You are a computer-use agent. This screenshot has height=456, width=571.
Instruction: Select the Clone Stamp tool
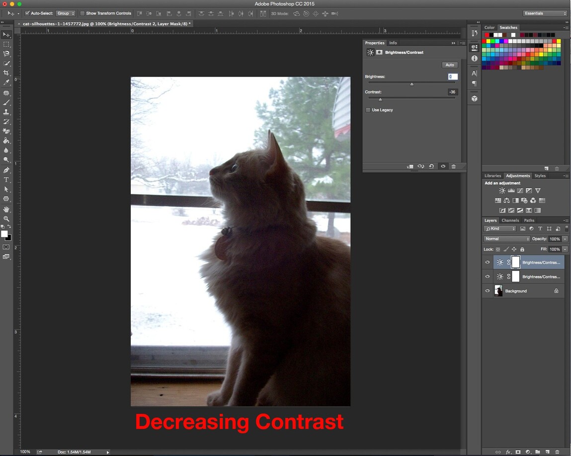tap(6, 112)
